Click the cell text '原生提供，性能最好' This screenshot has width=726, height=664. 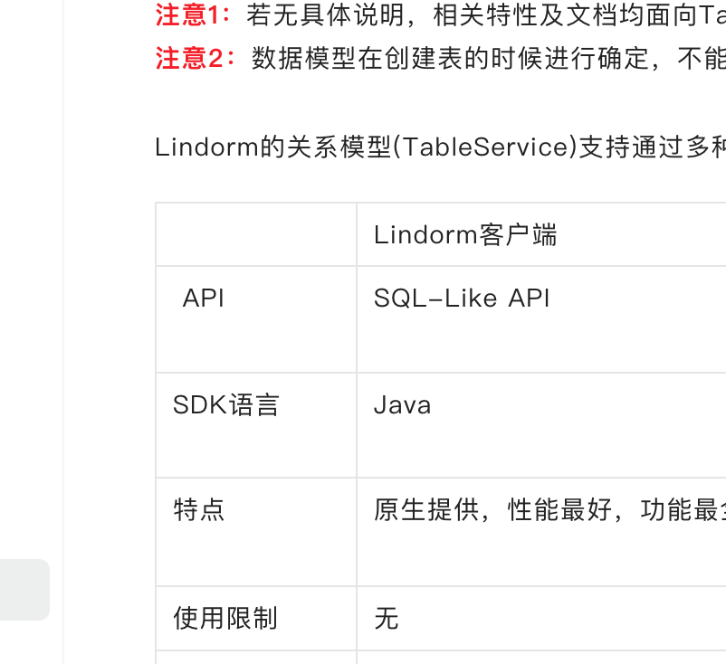pos(492,510)
